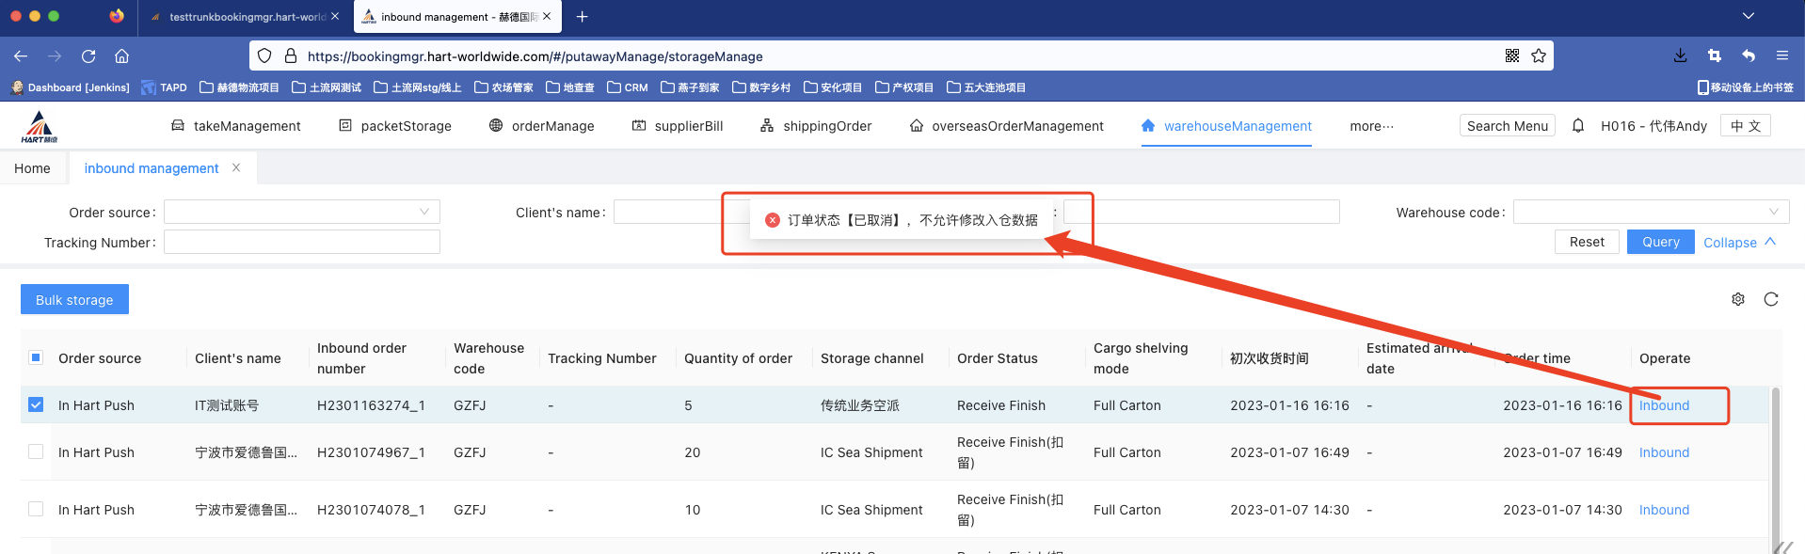Image resolution: width=1805 pixels, height=554 pixels.
Task: Open the orderManage menu
Action: [542, 126]
